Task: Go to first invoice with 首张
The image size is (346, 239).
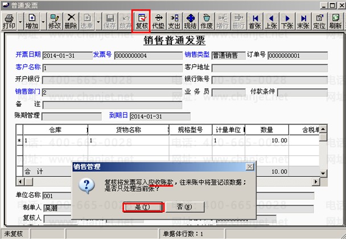Action: click(255, 22)
